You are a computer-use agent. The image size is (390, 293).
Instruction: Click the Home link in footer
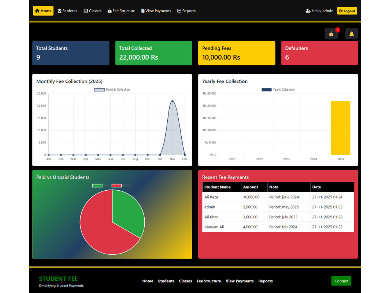(148, 281)
